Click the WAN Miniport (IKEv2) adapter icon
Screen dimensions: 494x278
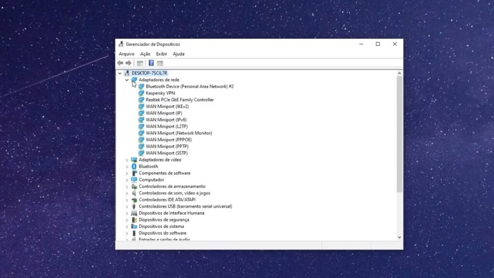click(141, 107)
